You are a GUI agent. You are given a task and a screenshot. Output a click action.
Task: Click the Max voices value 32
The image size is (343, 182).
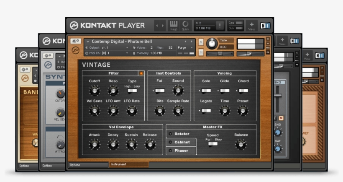click(170, 47)
